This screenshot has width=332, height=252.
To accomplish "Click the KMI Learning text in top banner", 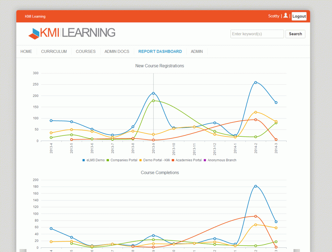I will pyautogui.click(x=35, y=16).
